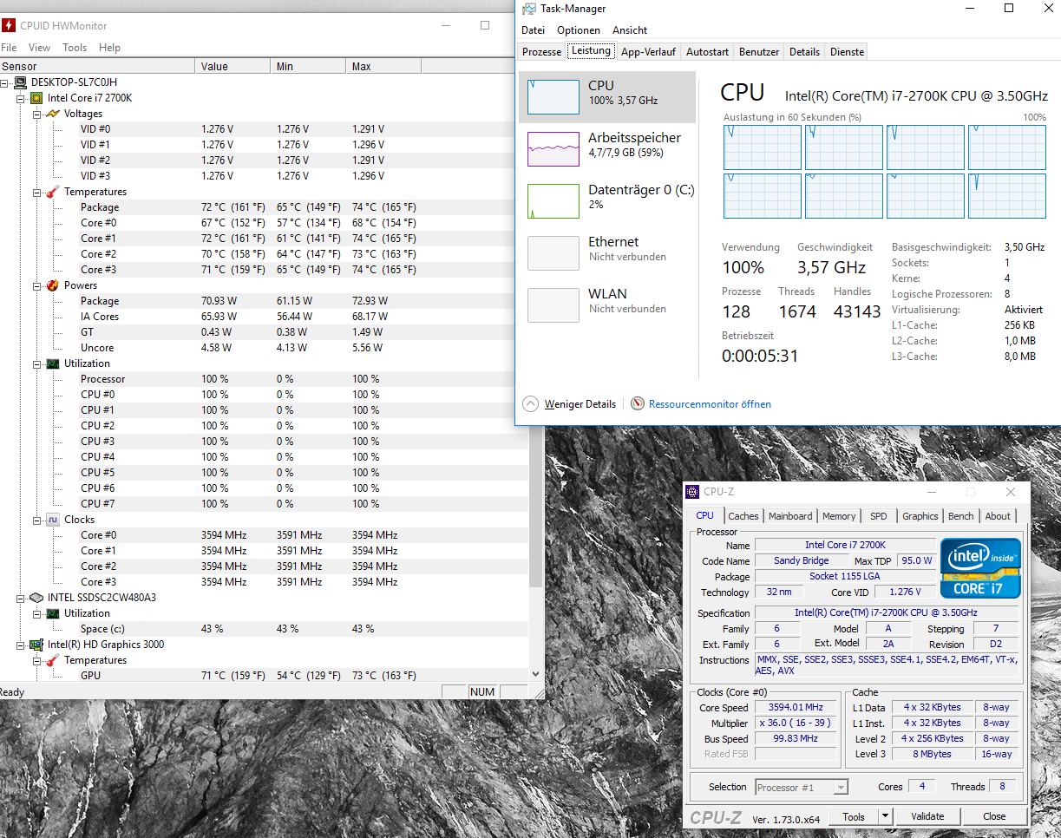Click the Weniger Details chevron circle icon
This screenshot has height=838, width=1061.
pyautogui.click(x=531, y=403)
